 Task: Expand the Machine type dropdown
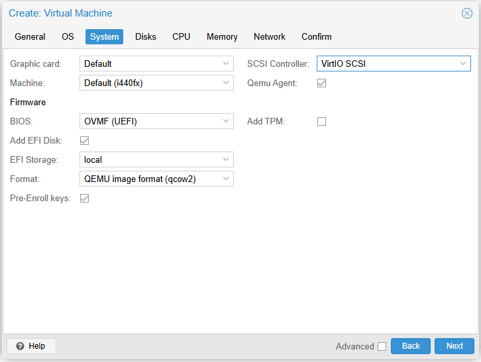coord(156,83)
